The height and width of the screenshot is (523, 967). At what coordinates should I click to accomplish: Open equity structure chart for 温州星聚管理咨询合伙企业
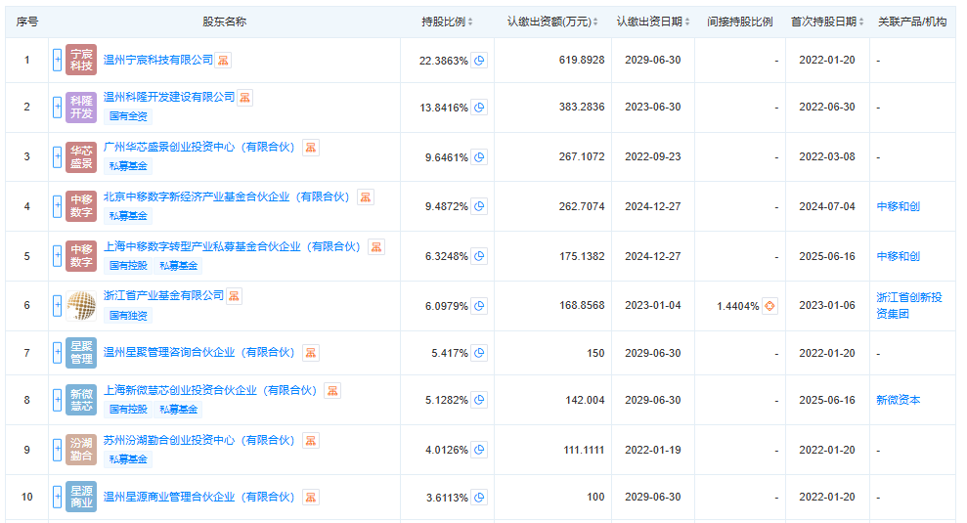(311, 353)
